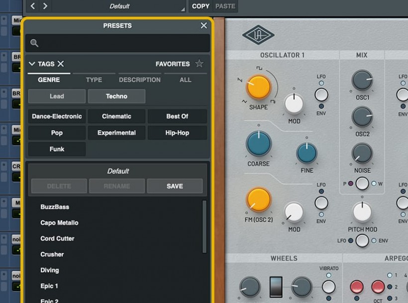Switch to the TYPE tag tab
Viewport: 408px width, 303px height.
pos(94,80)
